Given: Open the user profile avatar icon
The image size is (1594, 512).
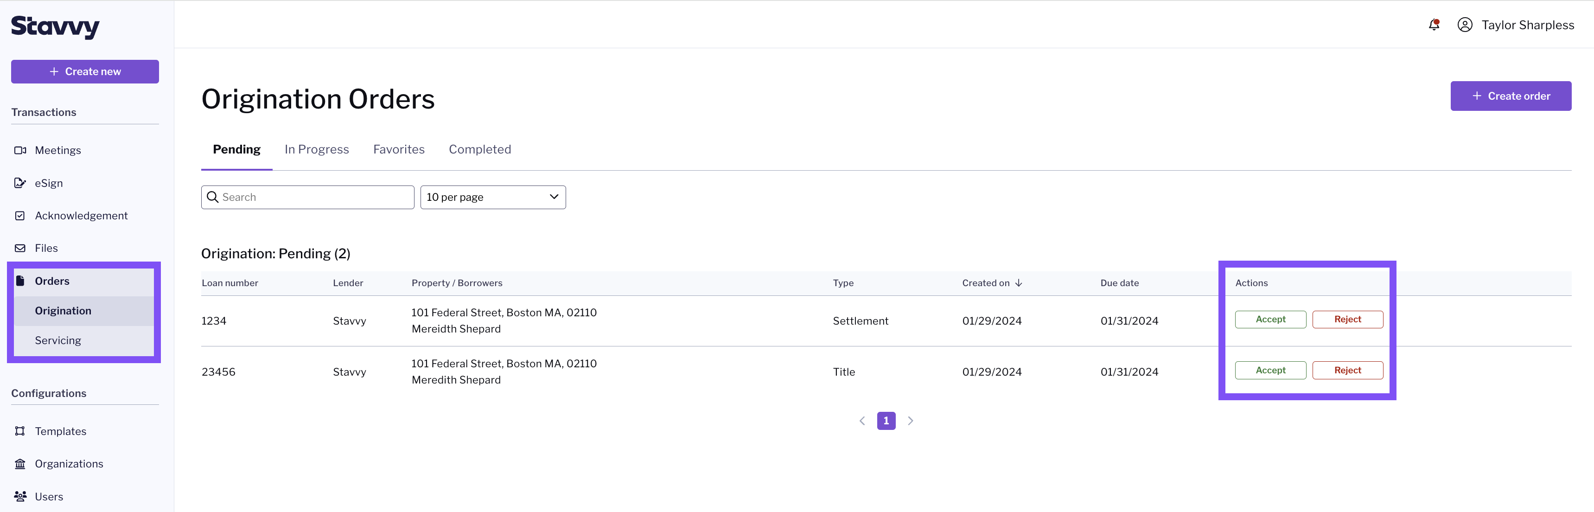Looking at the screenshot, I should (1465, 25).
